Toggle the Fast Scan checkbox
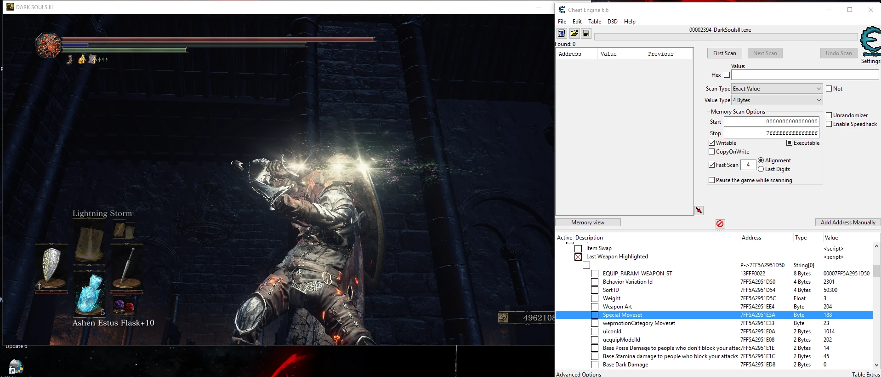 (x=712, y=165)
